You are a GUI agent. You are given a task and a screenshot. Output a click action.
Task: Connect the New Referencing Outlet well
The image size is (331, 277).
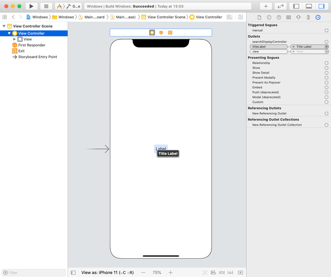(x=326, y=113)
